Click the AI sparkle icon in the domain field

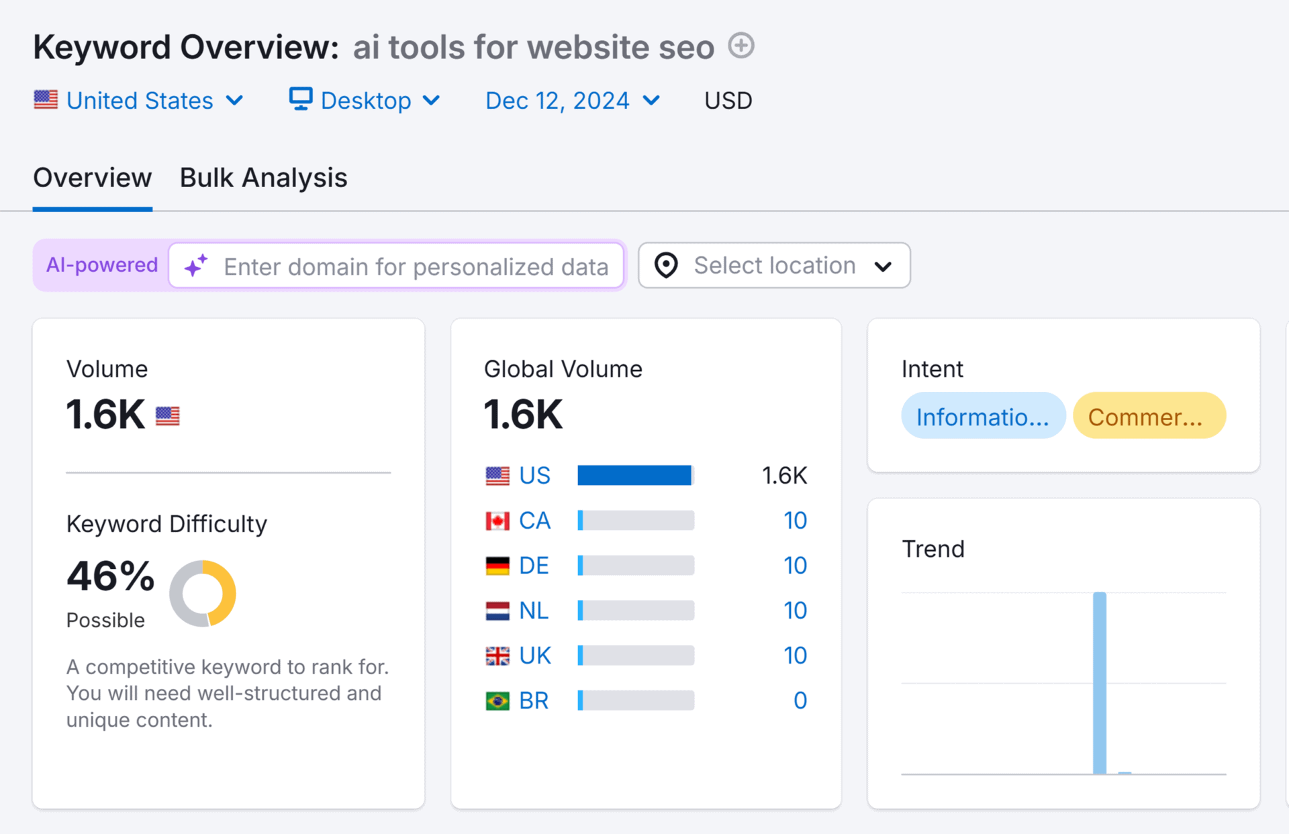coord(195,266)
